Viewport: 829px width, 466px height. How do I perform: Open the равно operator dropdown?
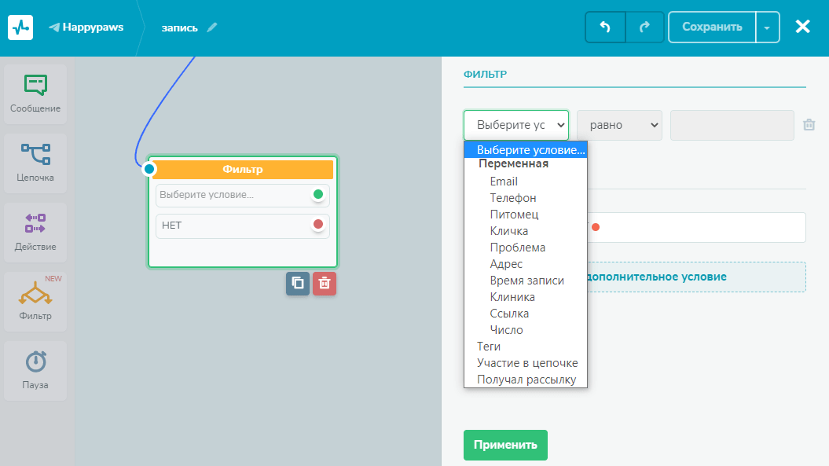click(x=619, y=125)
